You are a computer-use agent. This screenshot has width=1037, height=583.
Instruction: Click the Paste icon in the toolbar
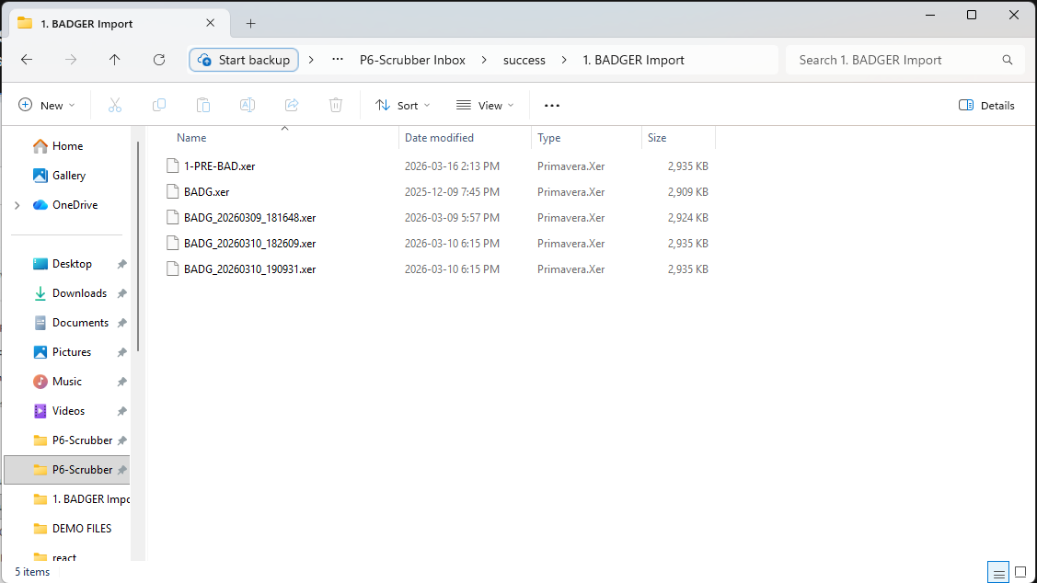[202, 105]
